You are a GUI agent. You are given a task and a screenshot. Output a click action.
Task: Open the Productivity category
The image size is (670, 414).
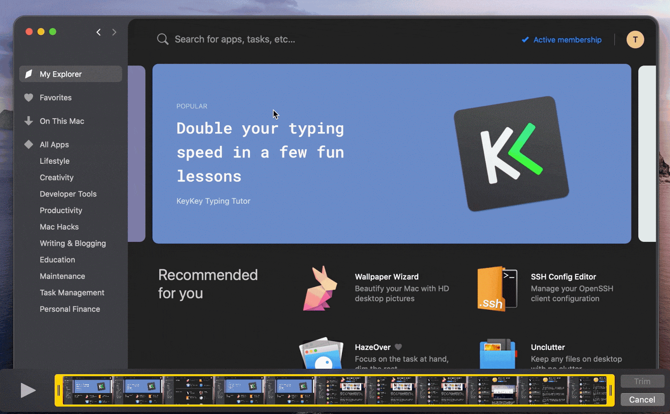tap(61, 210)
